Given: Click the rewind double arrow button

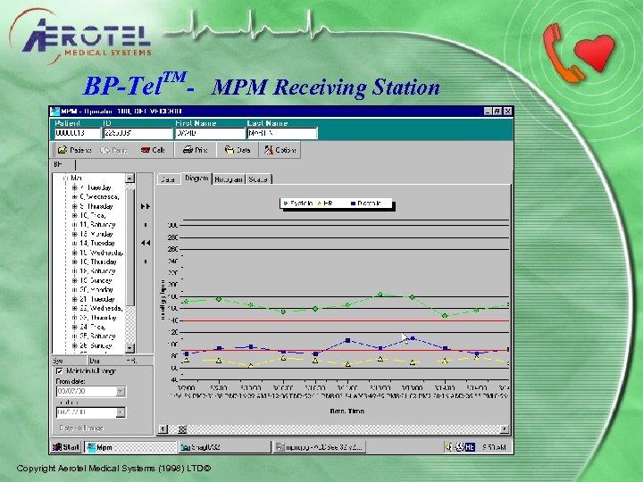Looking at the screenshot, I should coord(146,243).
